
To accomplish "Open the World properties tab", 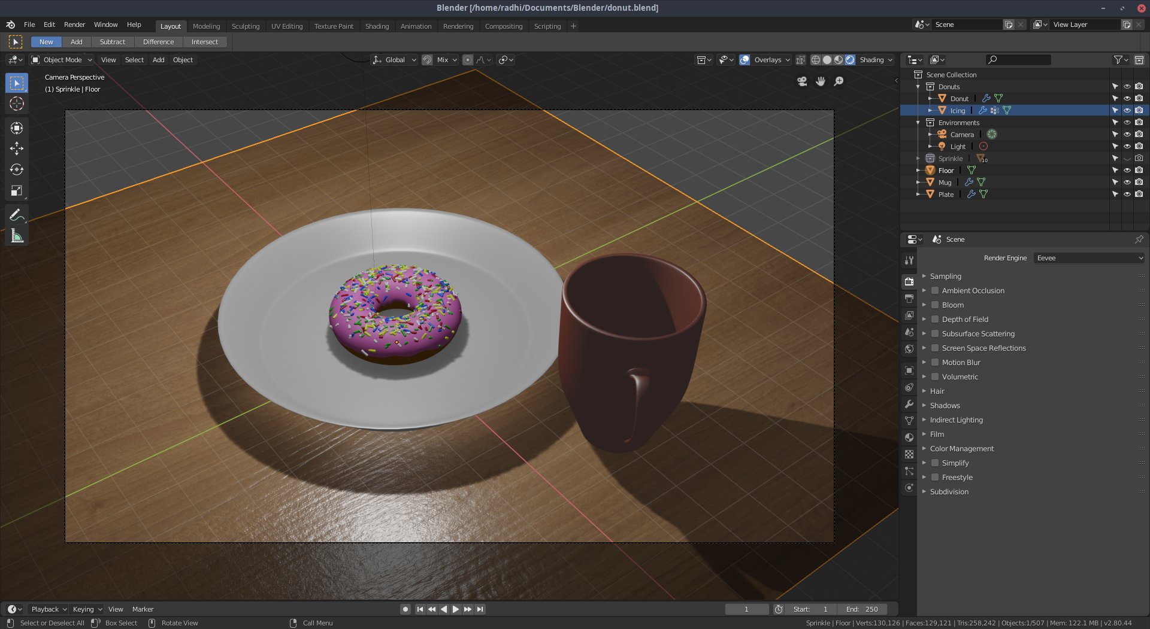I will (x=909, y=348).
